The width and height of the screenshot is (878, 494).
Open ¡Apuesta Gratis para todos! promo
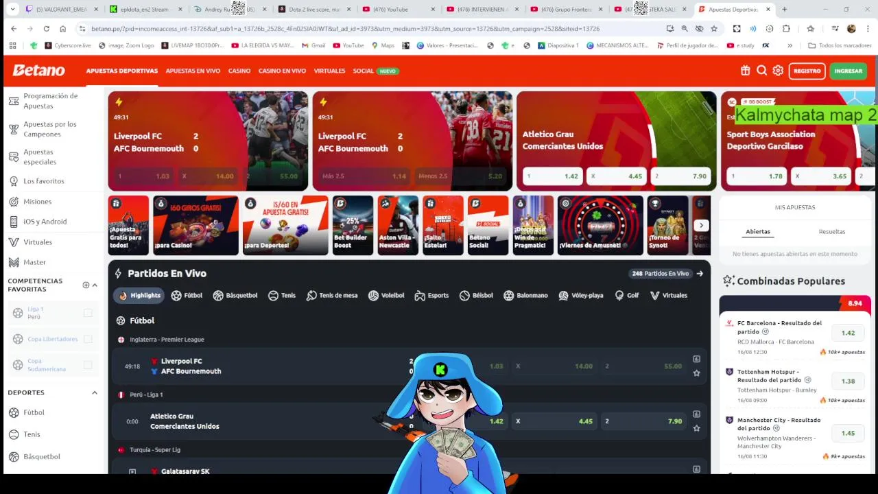coord(128,225)
